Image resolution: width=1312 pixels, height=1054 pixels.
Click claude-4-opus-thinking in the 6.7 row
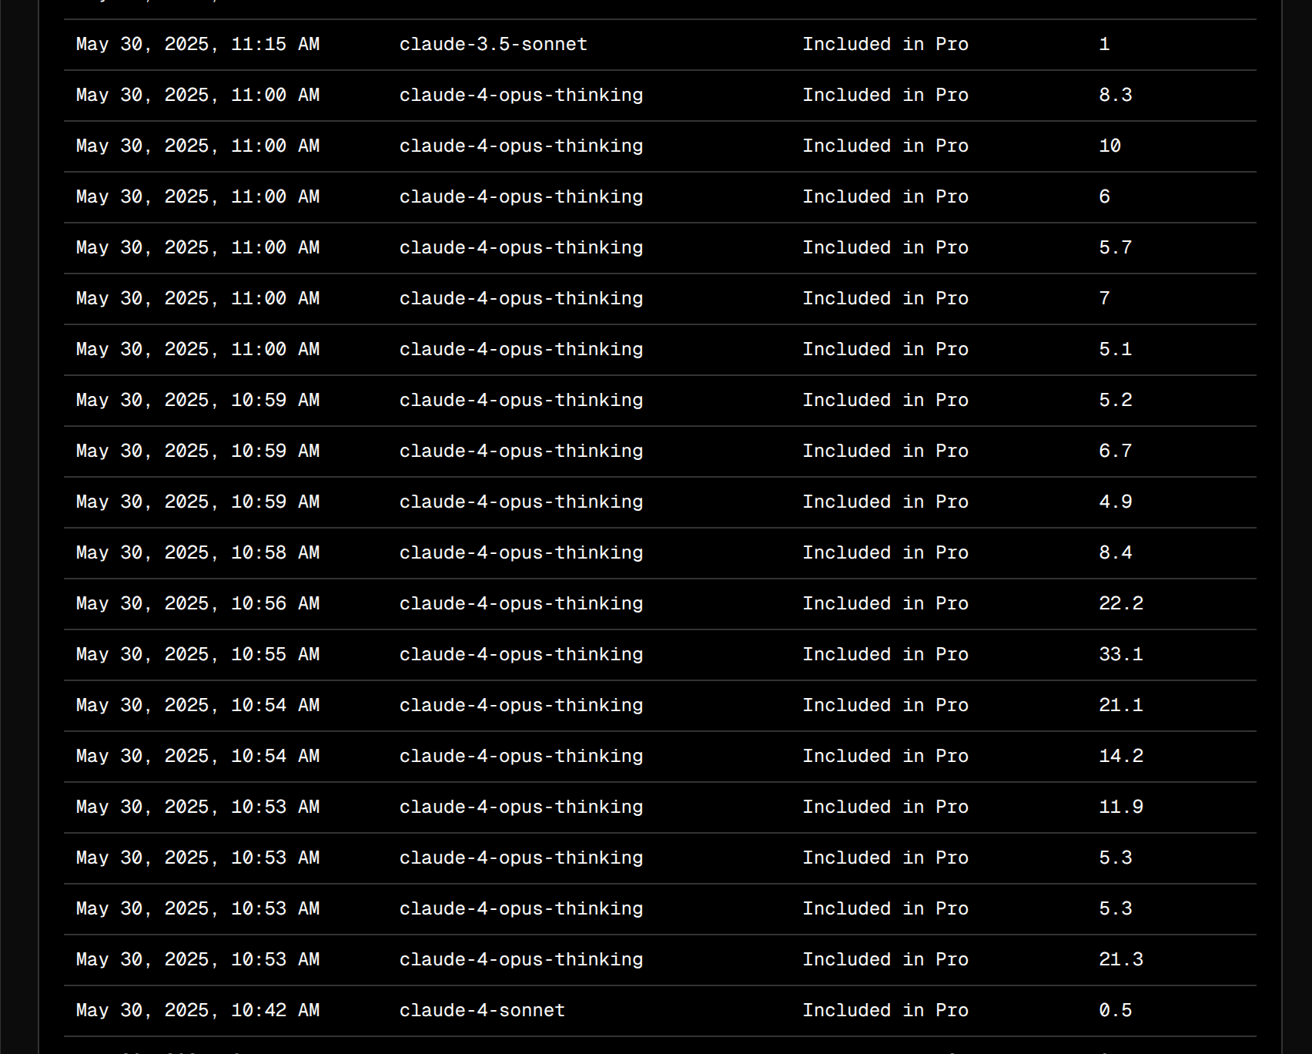click(x=520, y=451)
